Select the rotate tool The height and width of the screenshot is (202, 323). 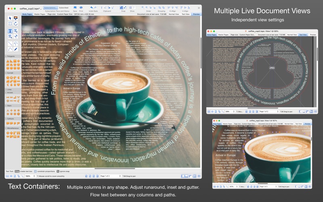click(16, 24)
